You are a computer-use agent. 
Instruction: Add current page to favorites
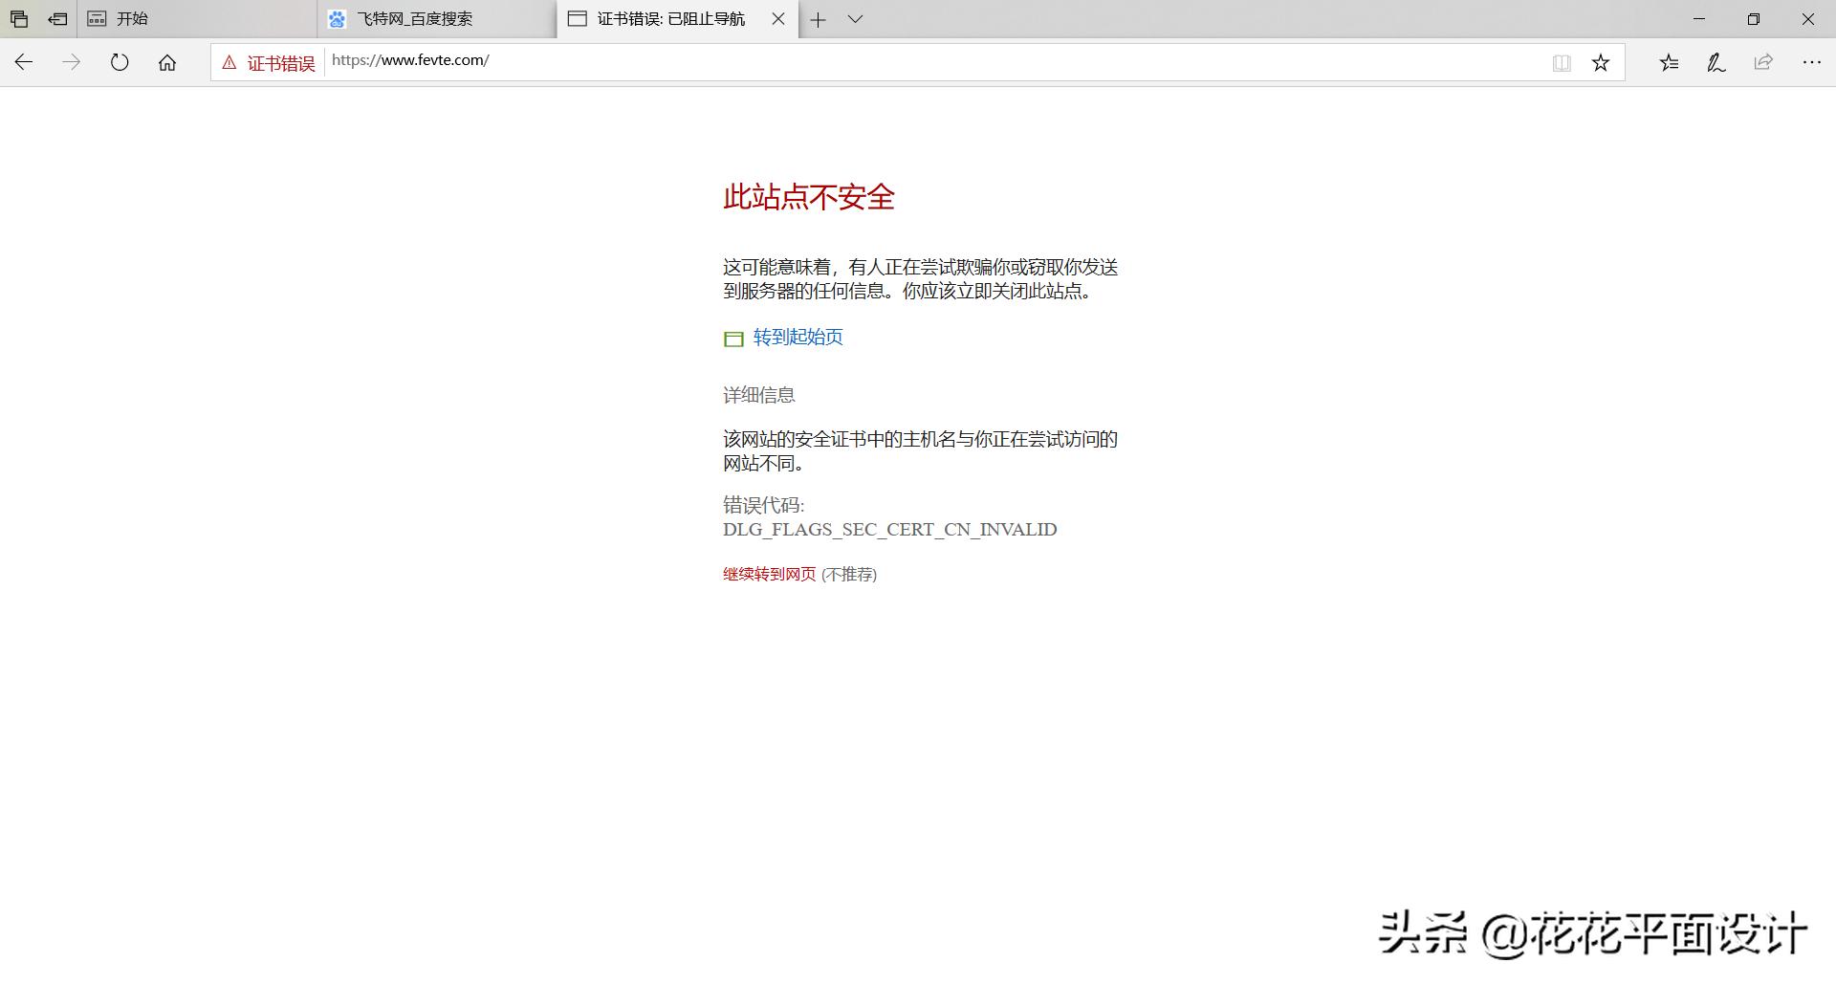click(x=1600, y=61)
